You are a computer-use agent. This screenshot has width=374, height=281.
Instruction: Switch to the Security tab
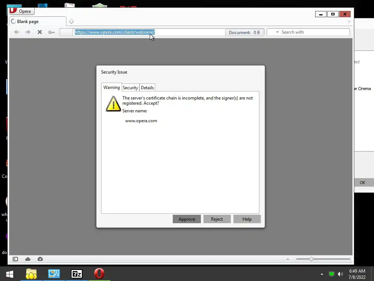(x=130, y=88)
